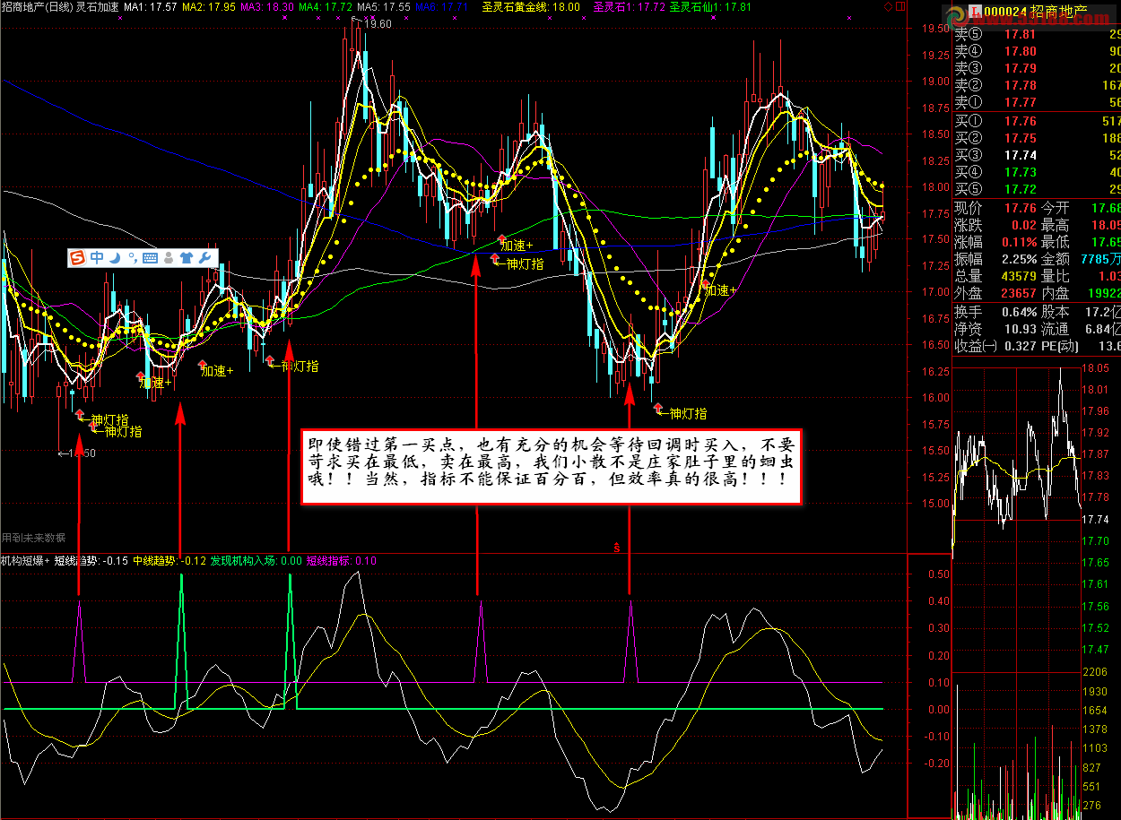Click the 买③ 17.74 bid row

1037,155
